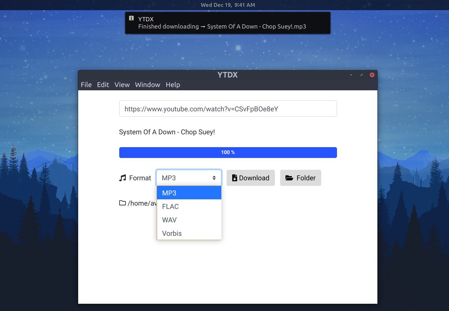Click the YTDX finished downloading notification
Viewport: 449px width, 311px height.
[x=228, y=23]
